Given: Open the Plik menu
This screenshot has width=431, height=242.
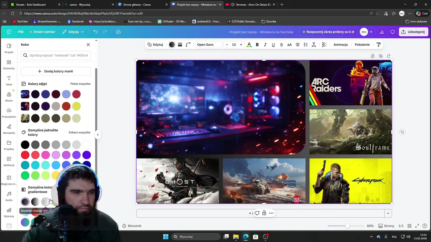Looking at the screenshot, I should (x=21, y=32).
